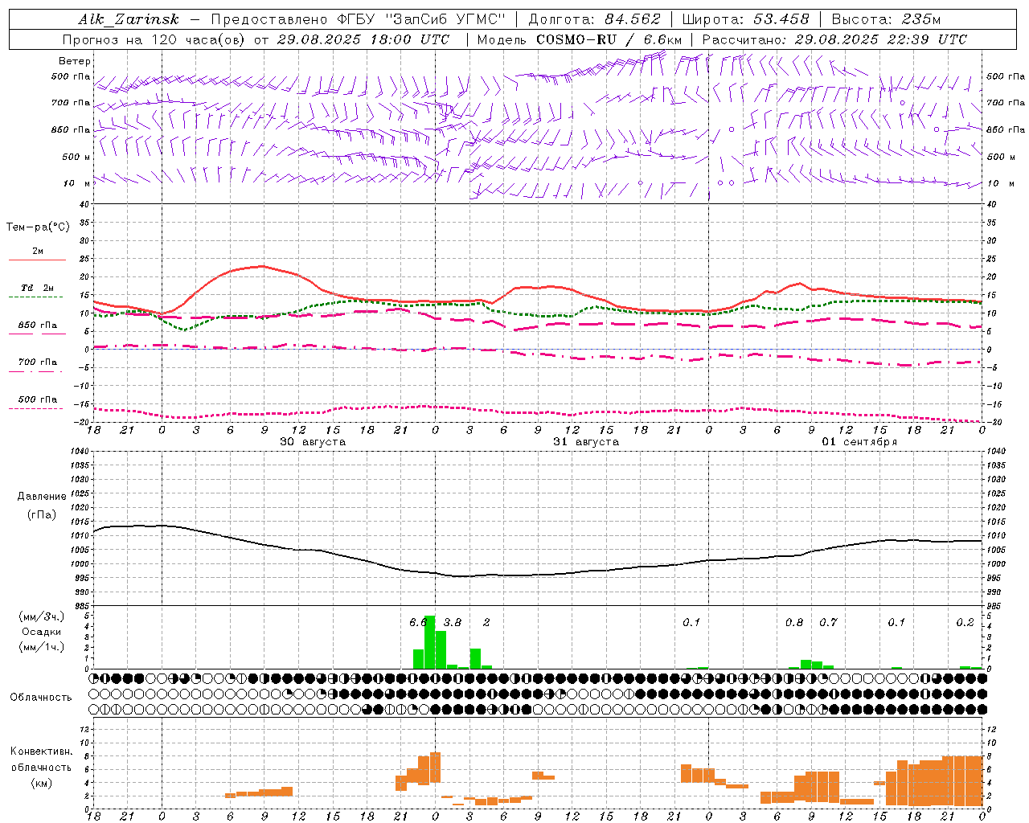The image size is (1029, 823).
Task: Click the dotted line under 500 гПа legend
Action: (35, 409)
